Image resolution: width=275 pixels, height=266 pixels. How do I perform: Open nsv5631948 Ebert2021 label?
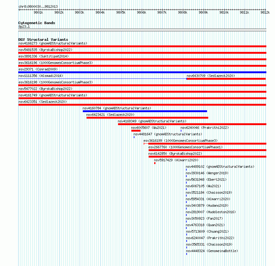[206, 179]
